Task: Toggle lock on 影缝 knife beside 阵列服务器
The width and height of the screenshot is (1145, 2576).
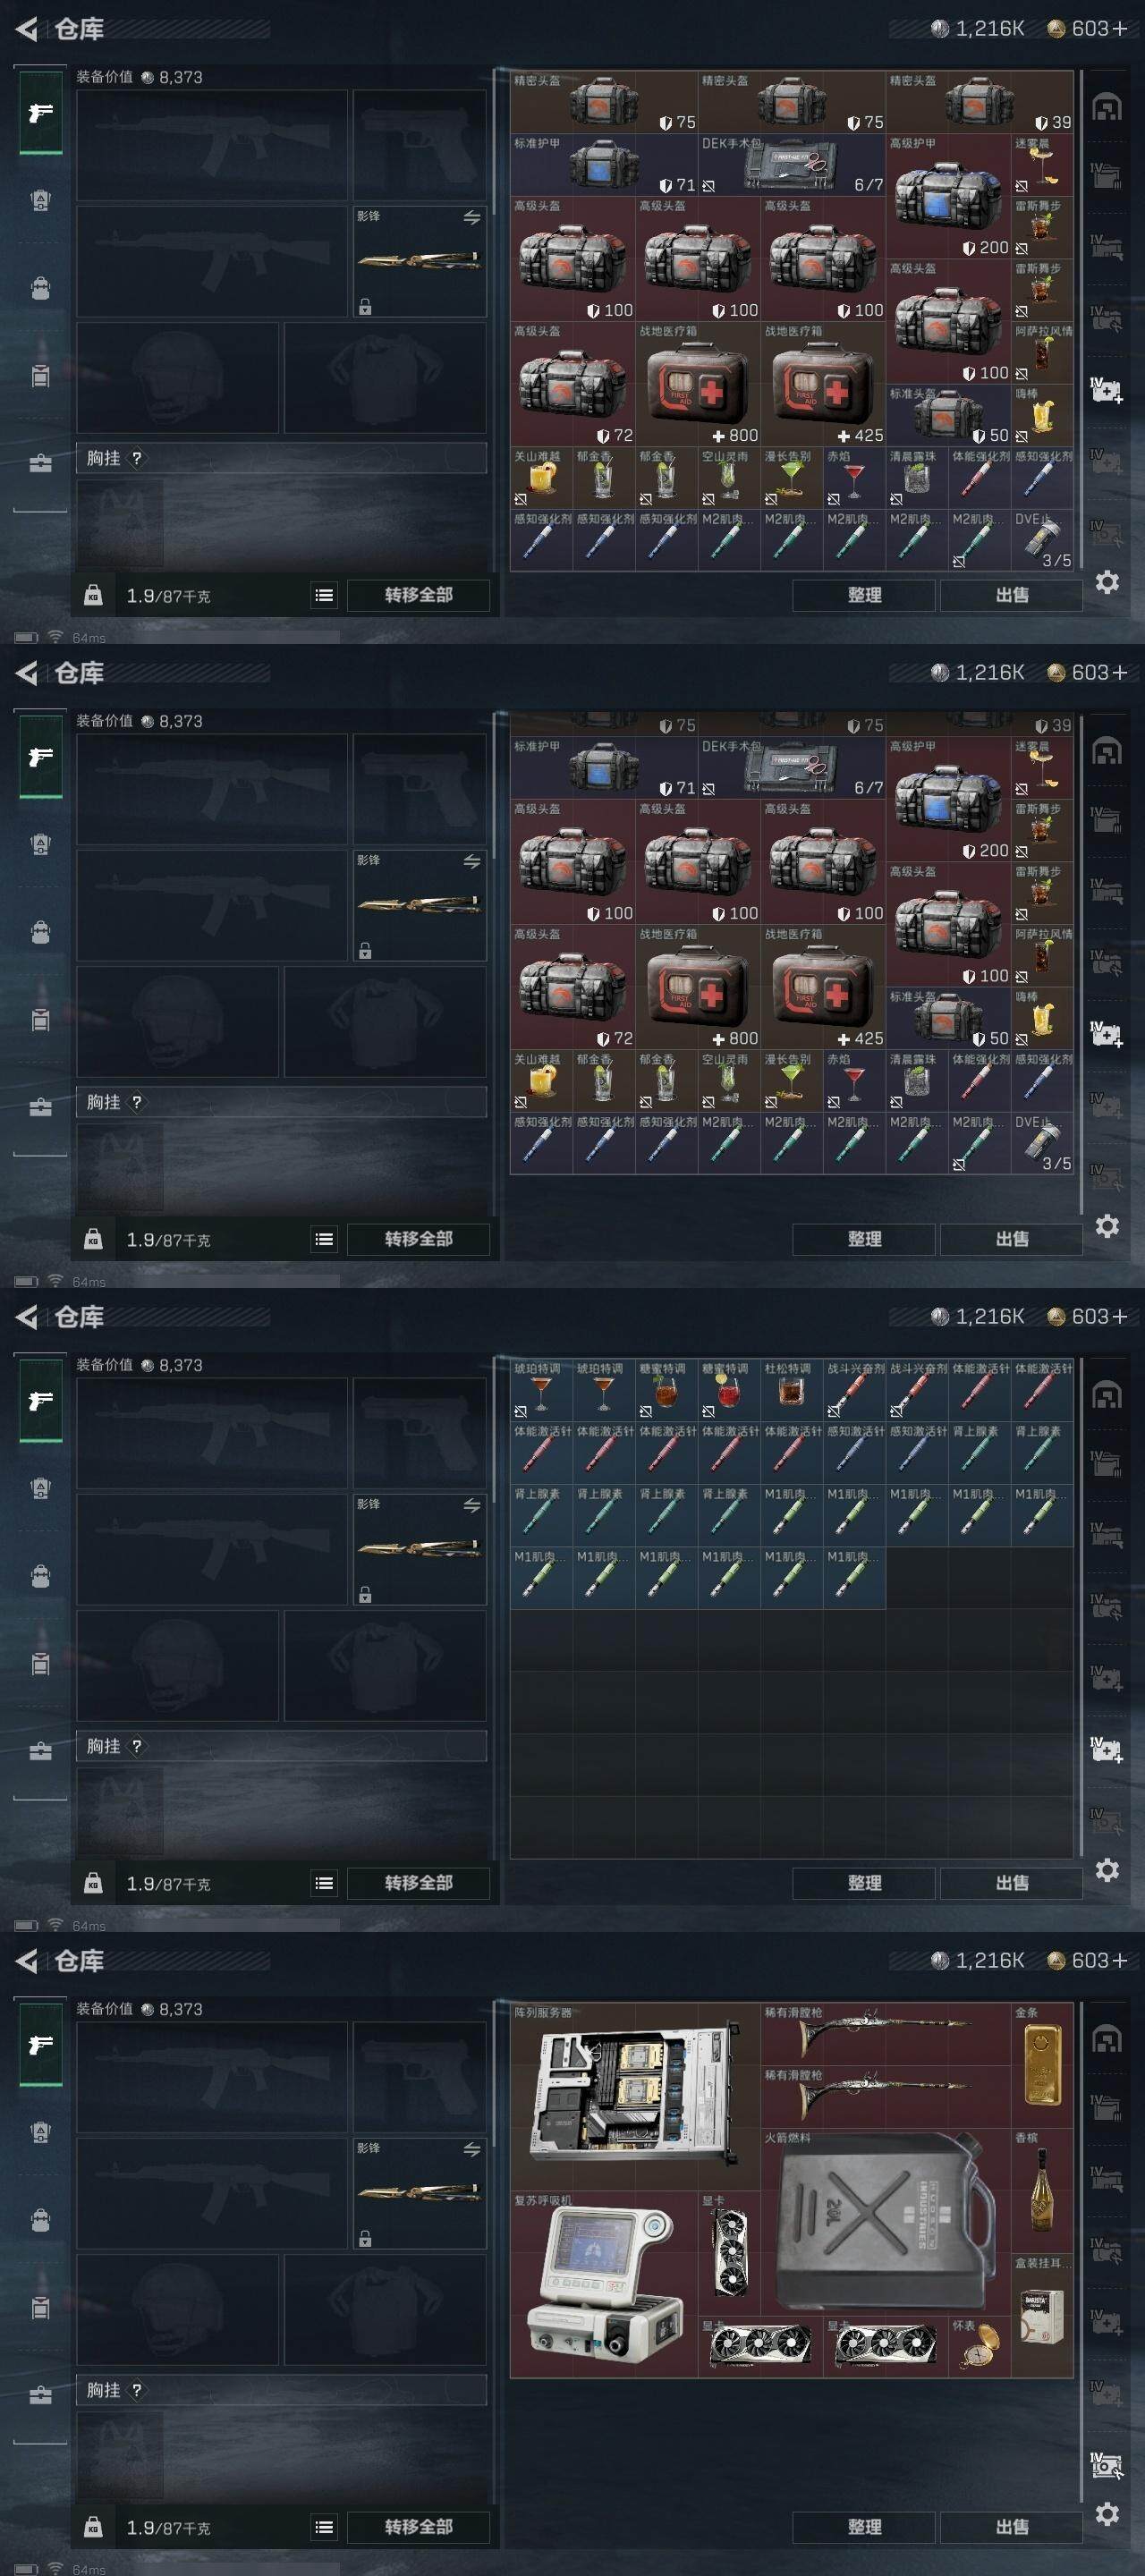Action: tap(365, 2238)
